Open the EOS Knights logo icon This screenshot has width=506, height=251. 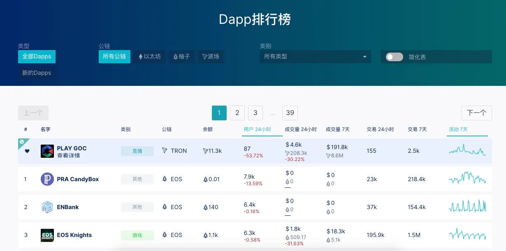(47, 235)
